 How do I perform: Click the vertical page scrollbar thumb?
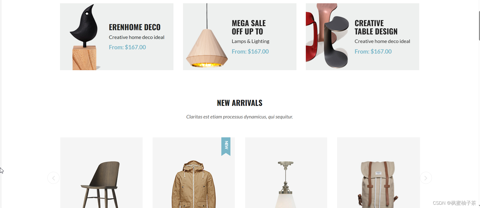pyautogui.click(x=479, y=26)
